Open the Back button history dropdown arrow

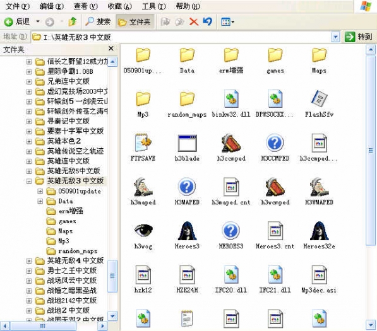coord(38,21)
